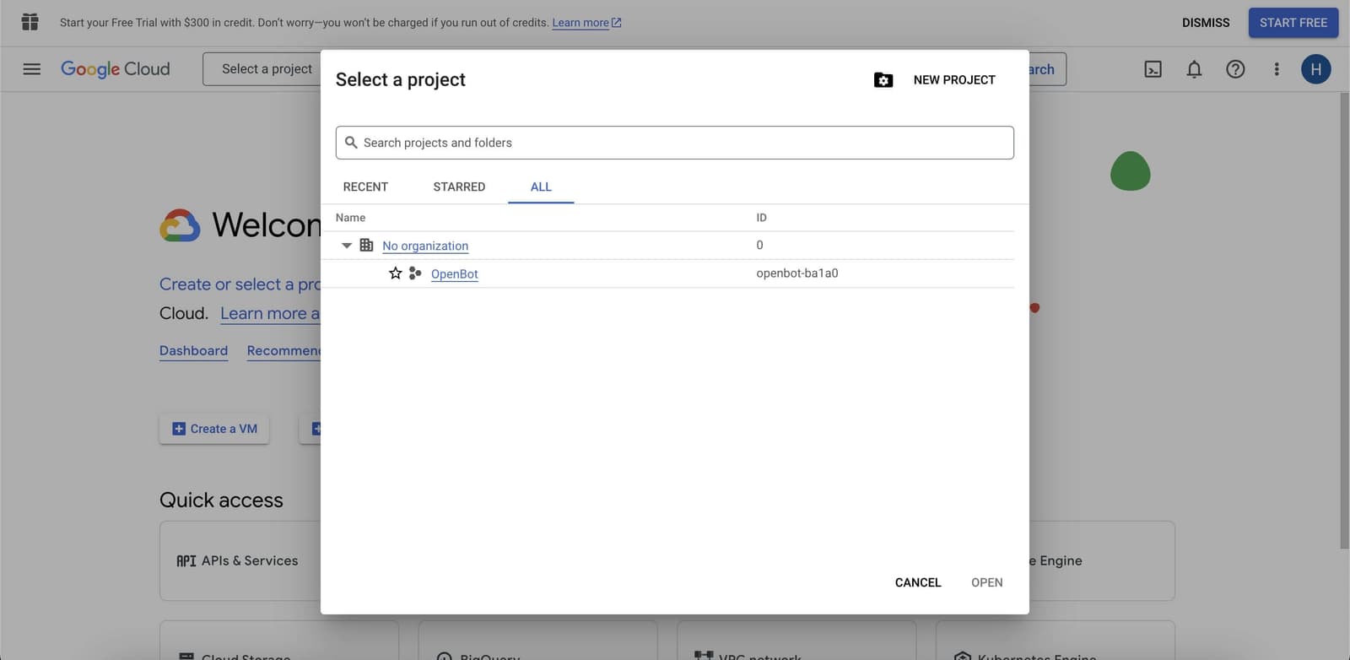The image size is (1350, 660).
Task: Click Create a VM button
Action: coord(214,429)
